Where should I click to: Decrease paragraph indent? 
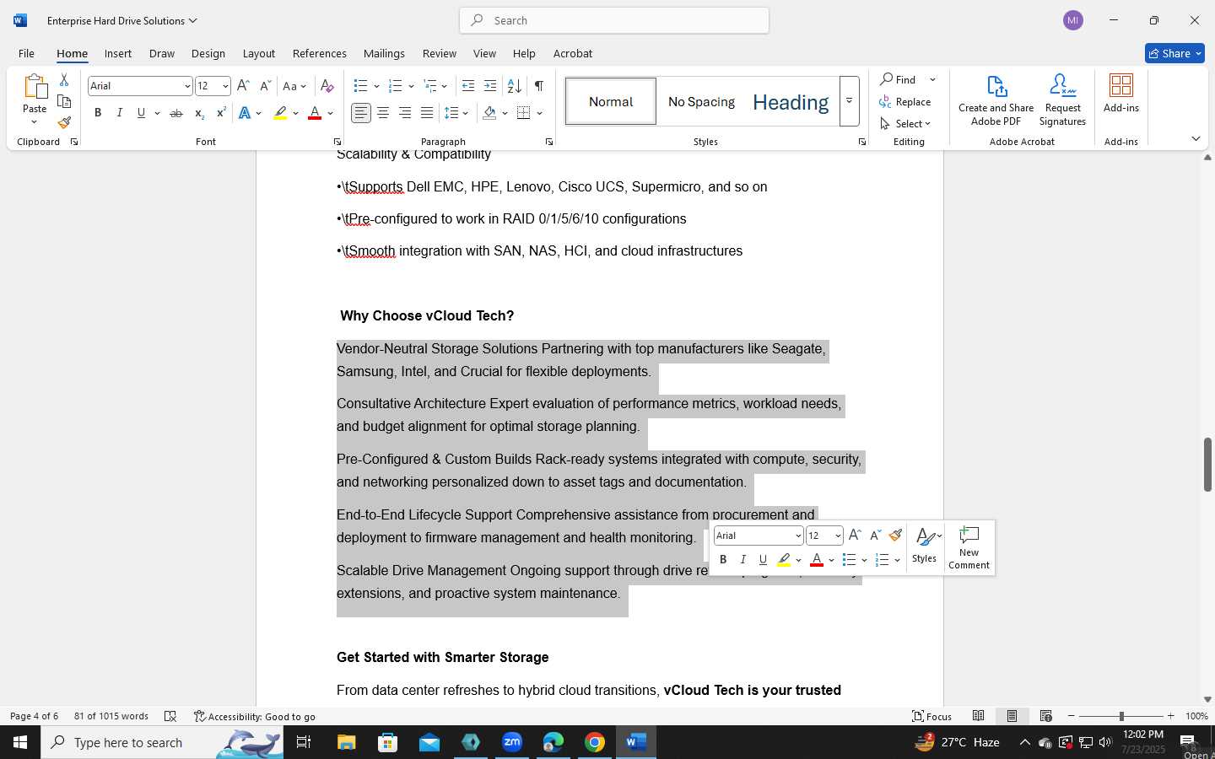coord(468,86)
